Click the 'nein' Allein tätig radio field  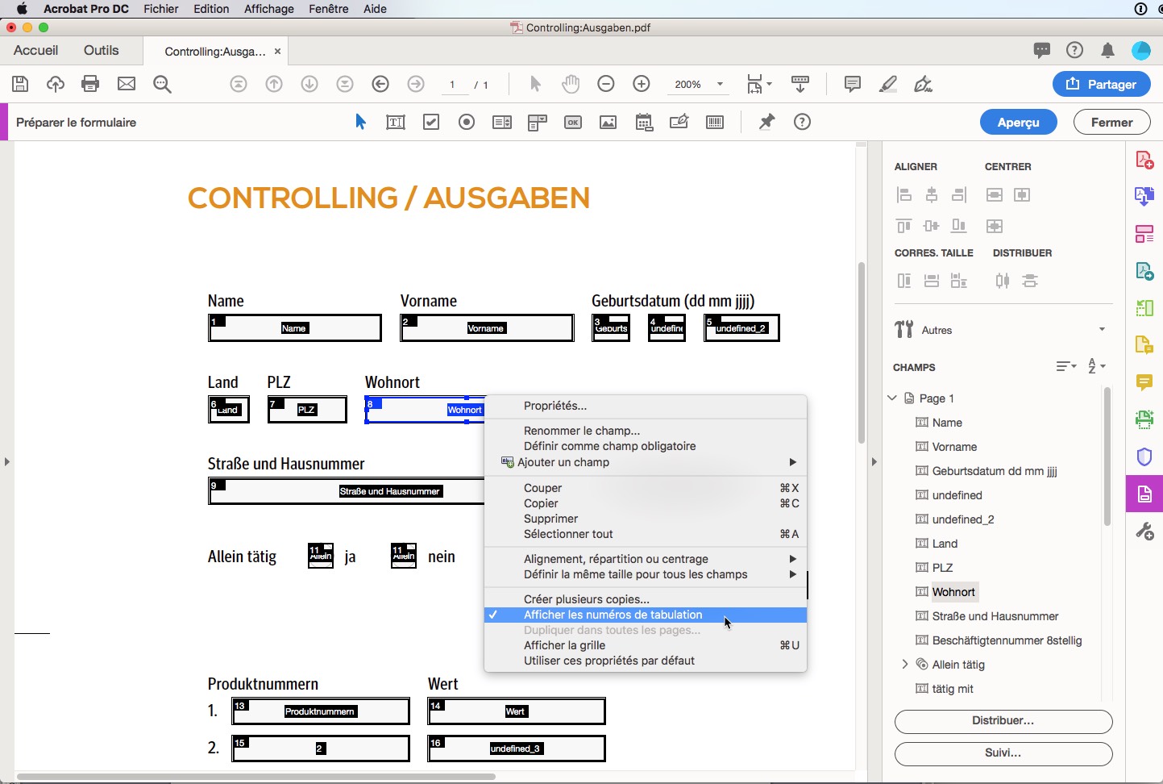(x=404, y=557)
